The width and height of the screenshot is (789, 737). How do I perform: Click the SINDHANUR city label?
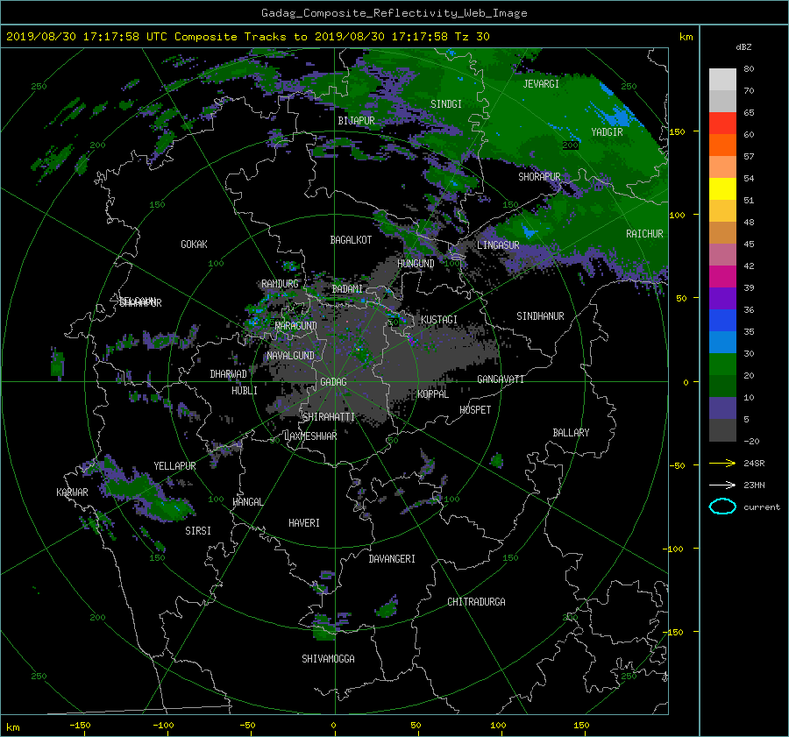(540, 316)
